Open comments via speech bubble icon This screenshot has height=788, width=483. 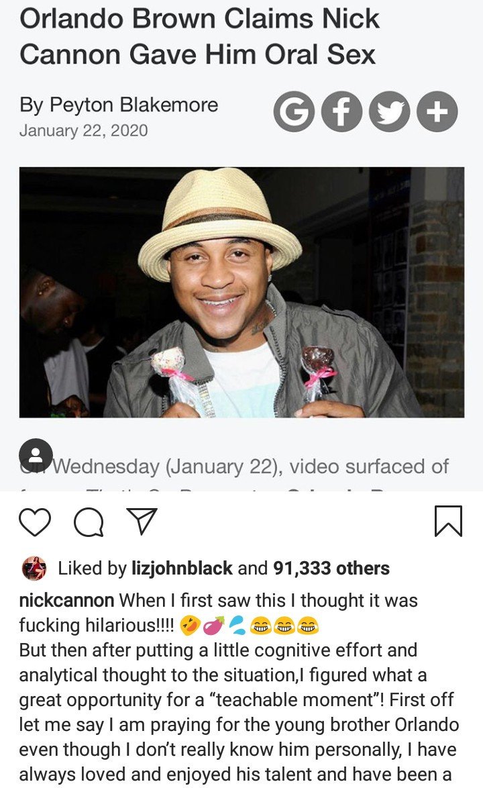pos(89,522)
